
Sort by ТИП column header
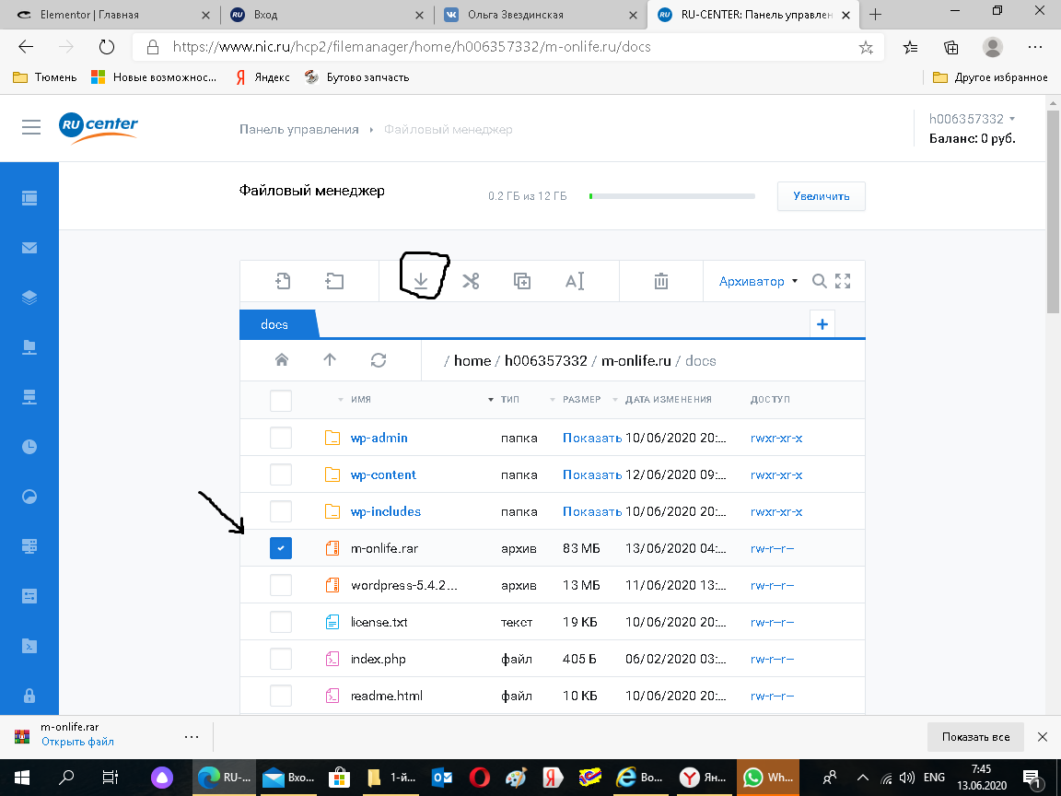(x=510, y=399)
